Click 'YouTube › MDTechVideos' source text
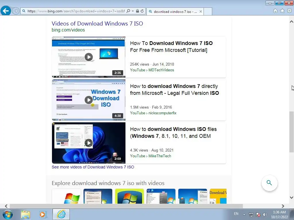This screenshot has height=220, width=294. tap(152, 70)
